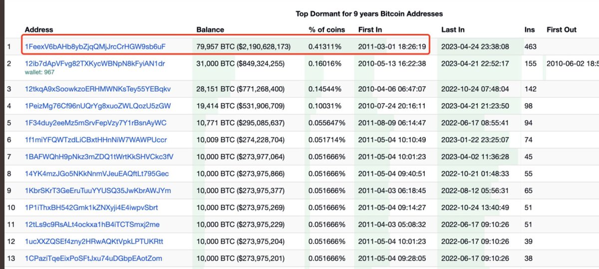Screen dimensions: 599x269
Task: Select First In 2011-03-01 18:26:19
Action: (392, 47)
